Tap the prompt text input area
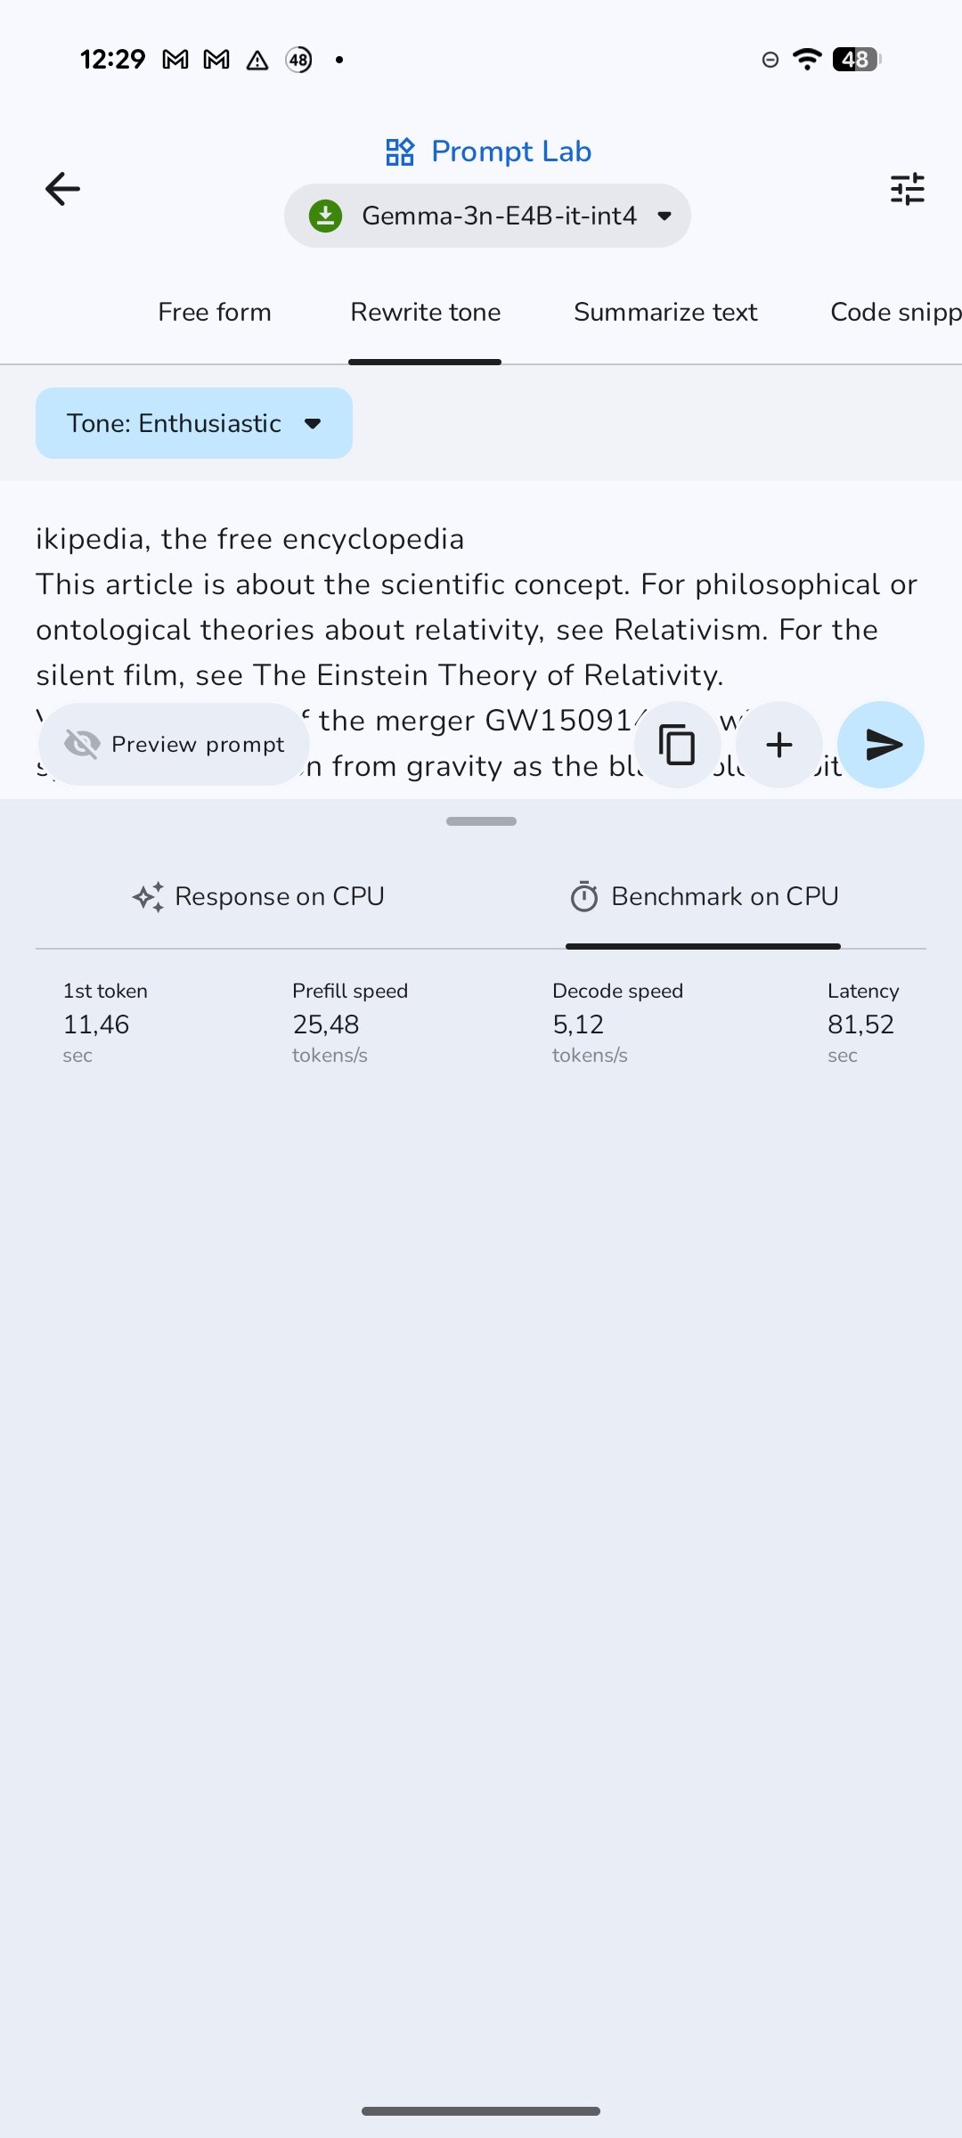The image size is (962, 2138). click(481, 608)
